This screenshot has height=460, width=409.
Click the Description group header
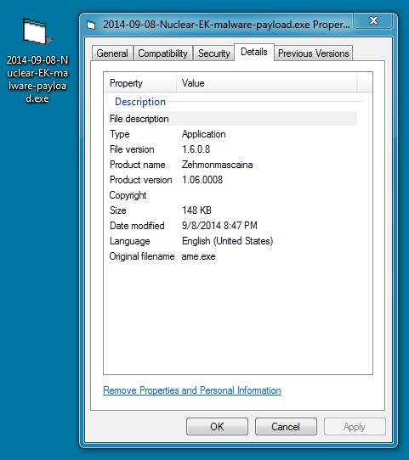point(140,102)
